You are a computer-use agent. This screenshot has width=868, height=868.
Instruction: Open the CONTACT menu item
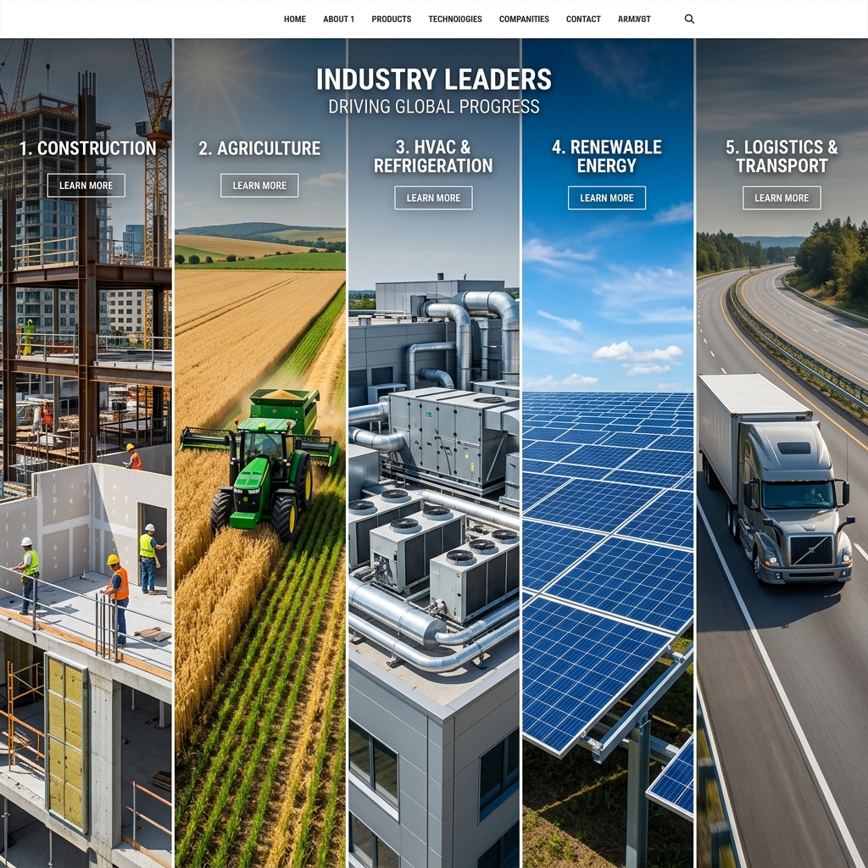(583, 19)
